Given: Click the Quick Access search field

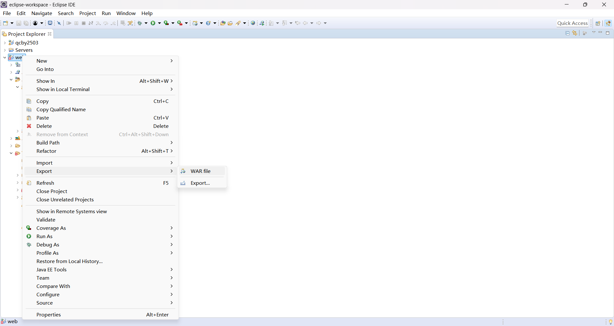Looking at the screenshot, I should [x=572, y=23].
